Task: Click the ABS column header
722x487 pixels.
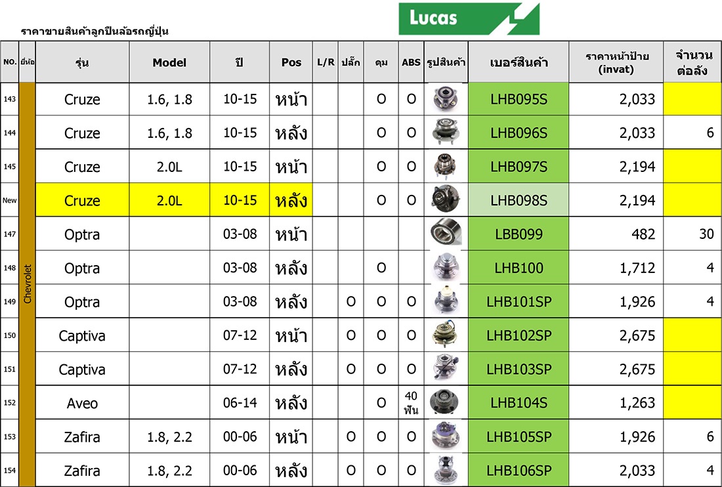Action: pyautogui.click(x=411, y=62)
